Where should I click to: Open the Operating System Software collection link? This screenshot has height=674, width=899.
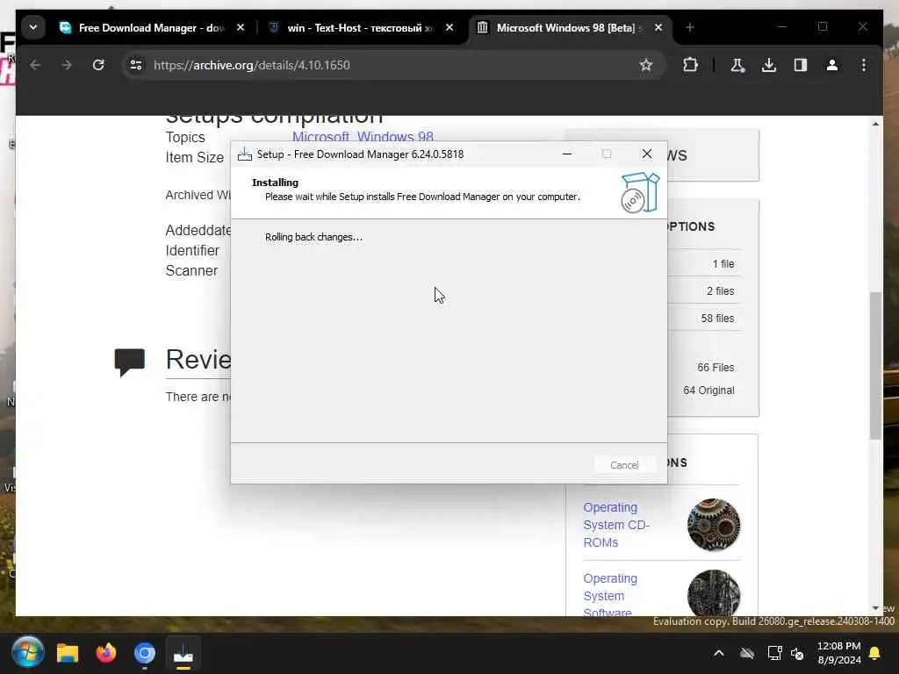pos(610,595)
